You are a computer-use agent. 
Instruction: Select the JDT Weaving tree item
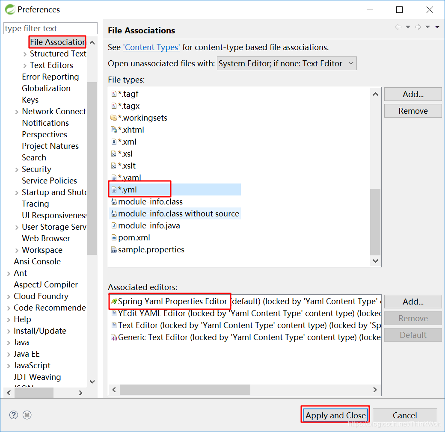point(37,377)
